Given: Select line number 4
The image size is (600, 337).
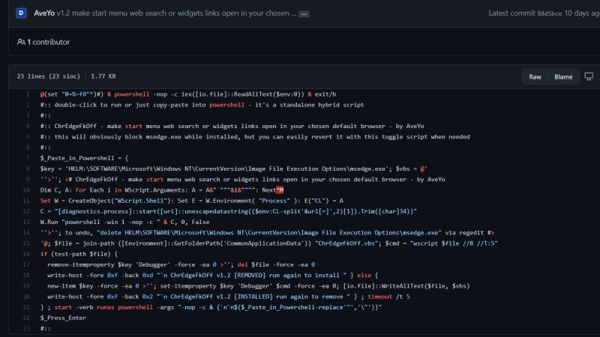Looking at the screenshot, I should tap(28, 126).
